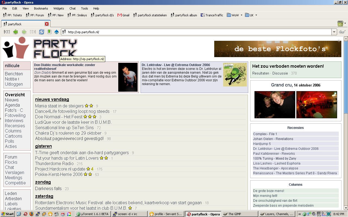Open the Don Diablo article photo
Screen dimensions: 348x217
(x=128, y=77)
